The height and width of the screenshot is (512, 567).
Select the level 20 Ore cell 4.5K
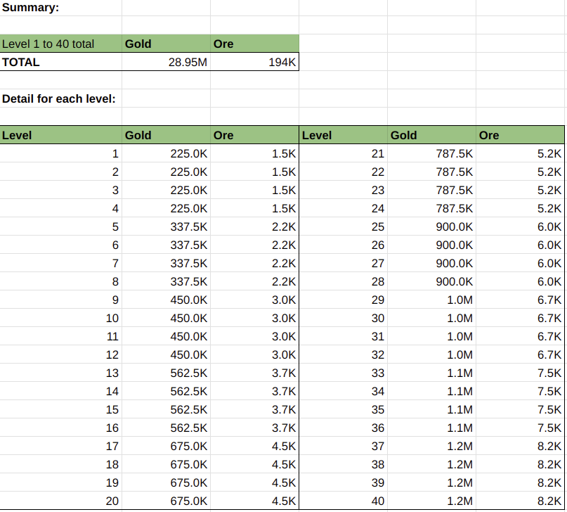[x=254, y=501]
